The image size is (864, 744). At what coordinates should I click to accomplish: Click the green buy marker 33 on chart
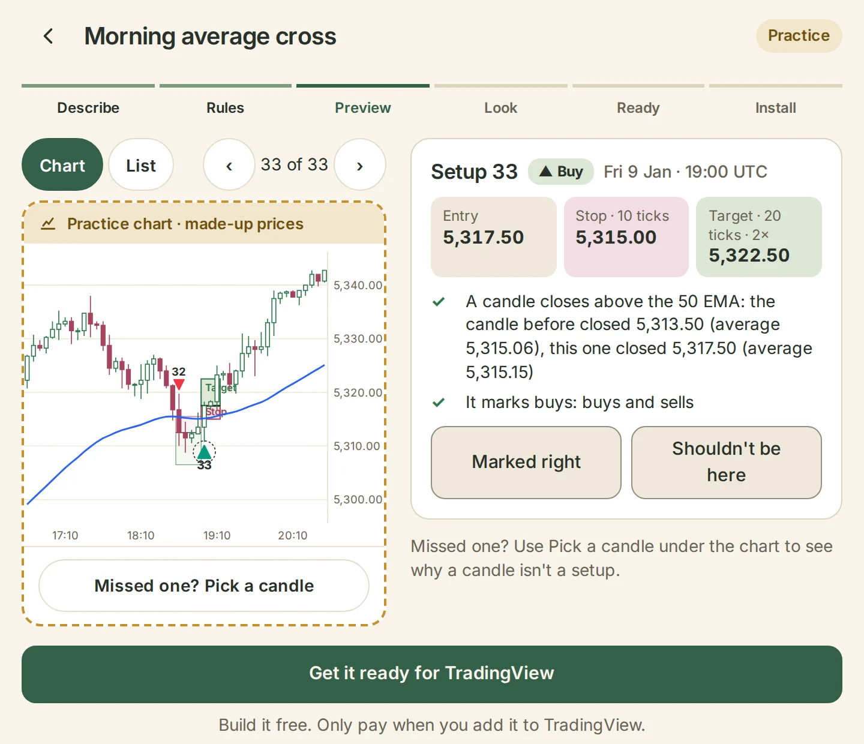pos(205,451)
